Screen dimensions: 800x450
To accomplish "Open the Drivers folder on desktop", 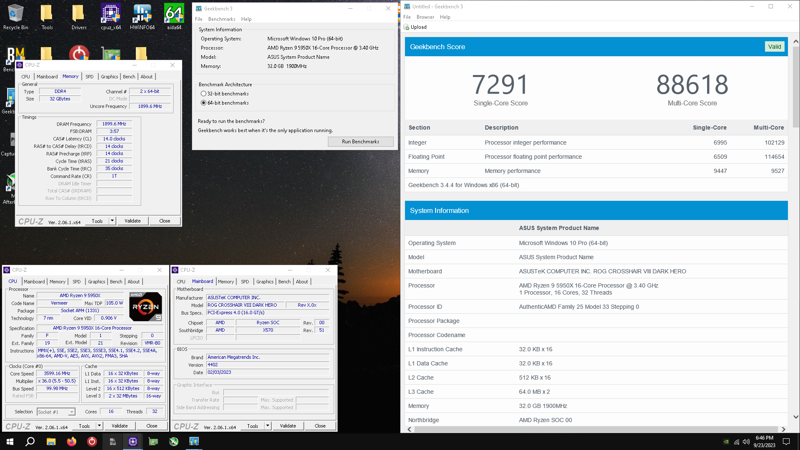I will click(79, 17).
